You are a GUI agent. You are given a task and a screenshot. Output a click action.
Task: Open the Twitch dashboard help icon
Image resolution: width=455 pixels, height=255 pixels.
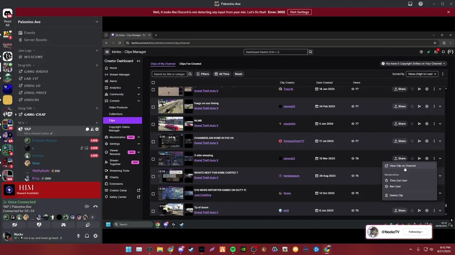pyautogui.click(x=421, y=52)
